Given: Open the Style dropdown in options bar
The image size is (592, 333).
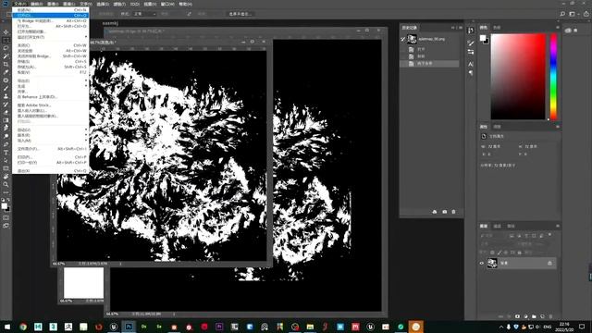Looking at the screenshot, I should pyautogui.click(x=145, y=14).
